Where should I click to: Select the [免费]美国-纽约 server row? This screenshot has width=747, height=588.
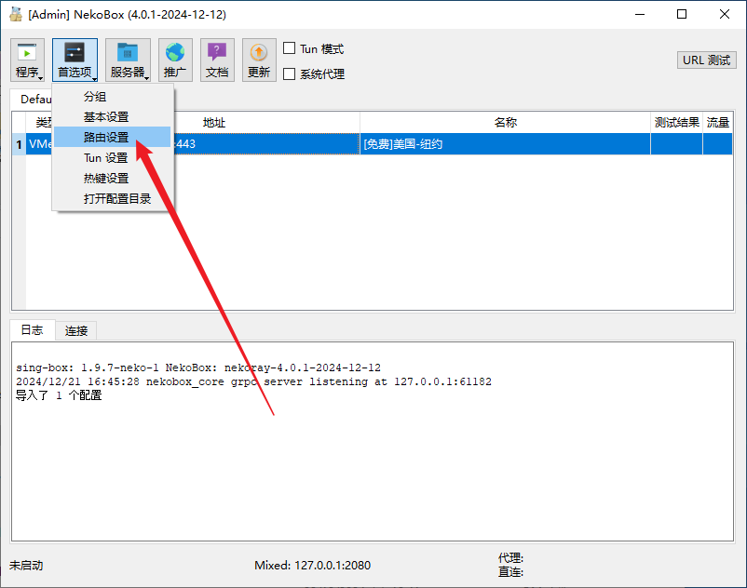(x=379, y=143)
